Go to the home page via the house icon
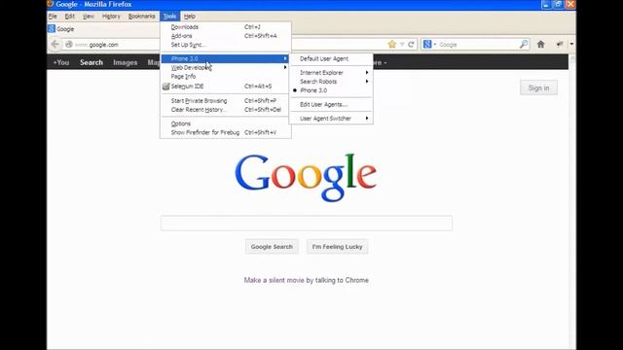 [x=541, y=45]
